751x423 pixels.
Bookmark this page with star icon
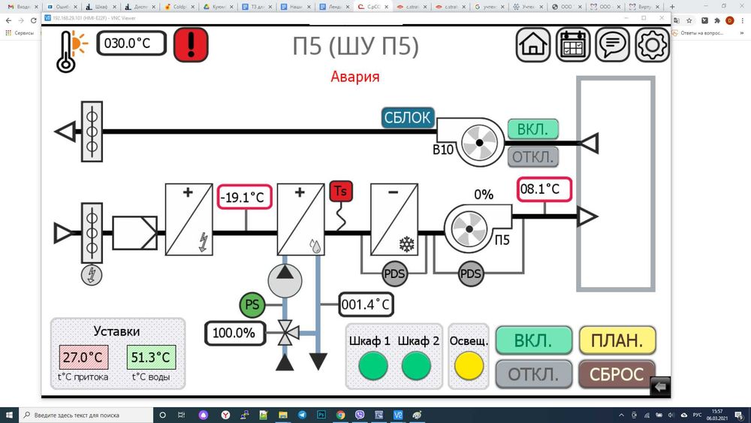pyautogui.click(x=689, y=20)
